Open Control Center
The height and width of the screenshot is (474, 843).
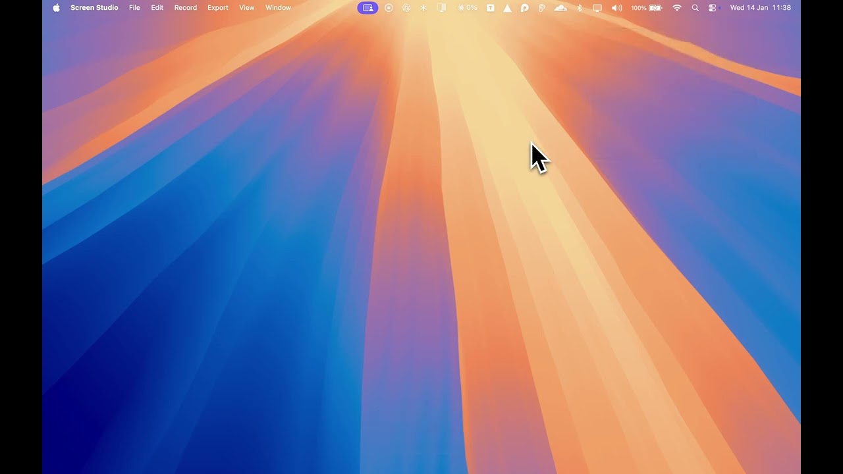tap(713, 8)
